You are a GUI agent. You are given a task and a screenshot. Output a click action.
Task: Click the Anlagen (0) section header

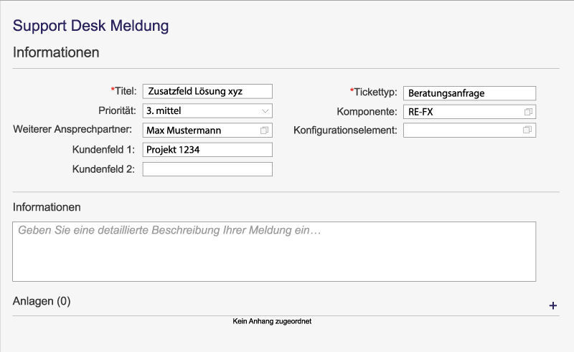tap(42, 301)
